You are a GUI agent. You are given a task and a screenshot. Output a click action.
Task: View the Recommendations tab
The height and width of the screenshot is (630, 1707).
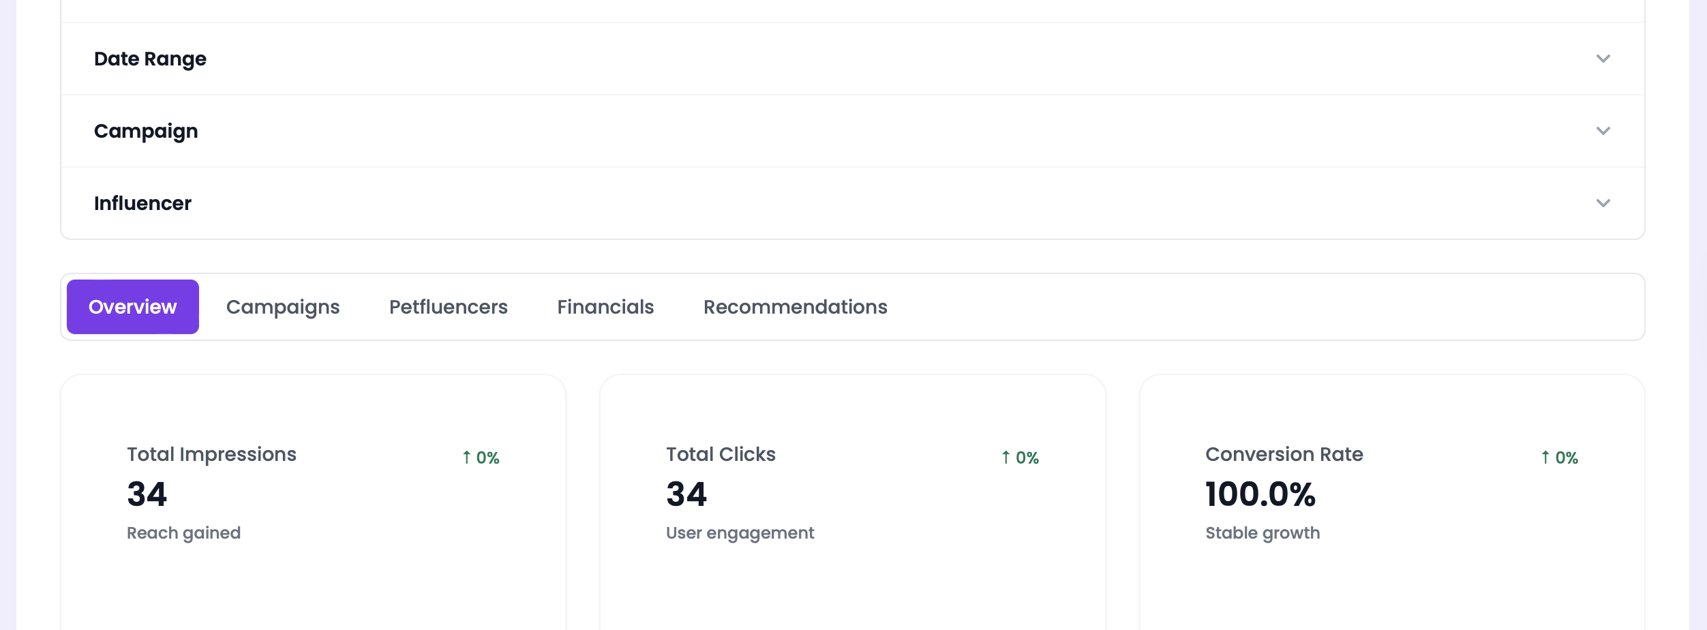click(795, 306)
